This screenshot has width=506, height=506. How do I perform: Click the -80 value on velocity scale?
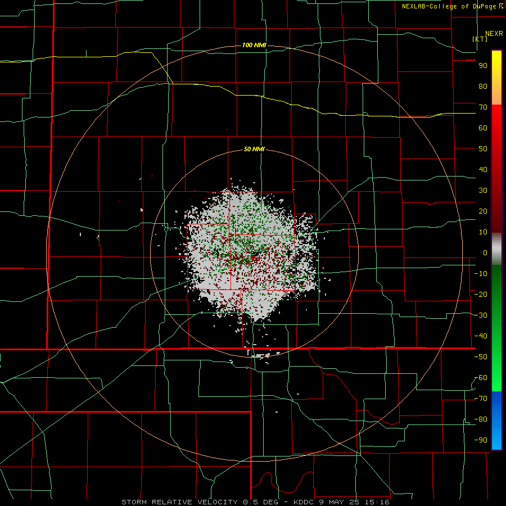(x=481, y=419)
